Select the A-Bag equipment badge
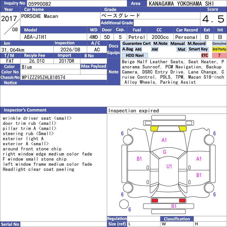227x227 pixels. pos(127,49)
